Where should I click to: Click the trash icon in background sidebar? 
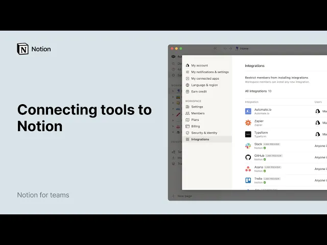(x=173, y=163)
